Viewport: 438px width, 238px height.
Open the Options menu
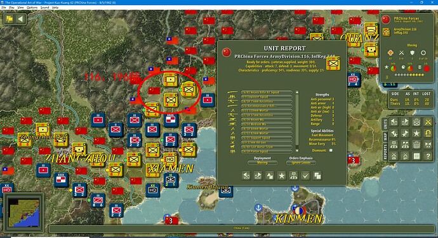tap(32, 8)
